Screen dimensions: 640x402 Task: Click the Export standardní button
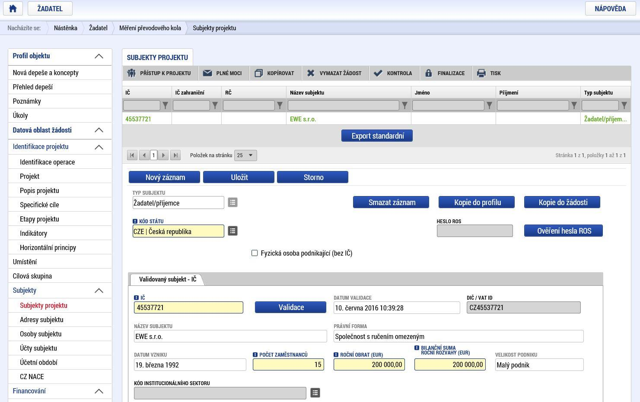[377, 136]
